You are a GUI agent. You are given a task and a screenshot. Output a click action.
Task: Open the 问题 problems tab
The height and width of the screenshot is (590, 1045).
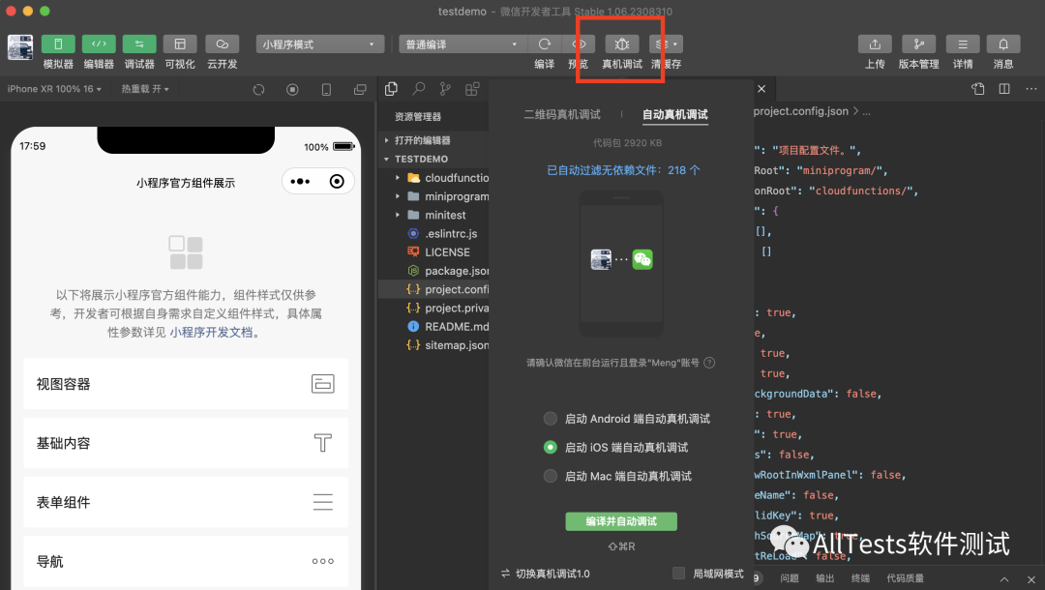click(790, 578)
